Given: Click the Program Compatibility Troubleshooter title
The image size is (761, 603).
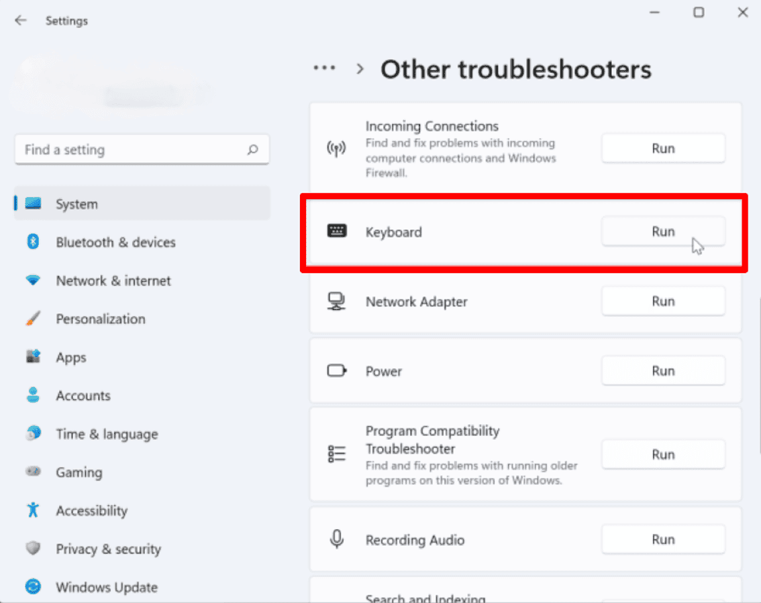Looking at the screenshot, I should click(432, 439).
